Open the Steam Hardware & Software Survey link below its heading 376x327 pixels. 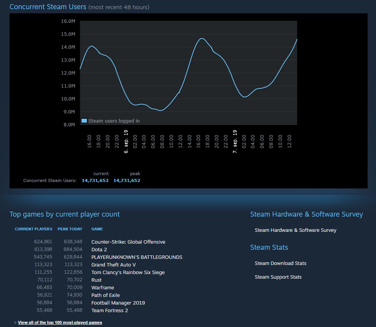296,230
